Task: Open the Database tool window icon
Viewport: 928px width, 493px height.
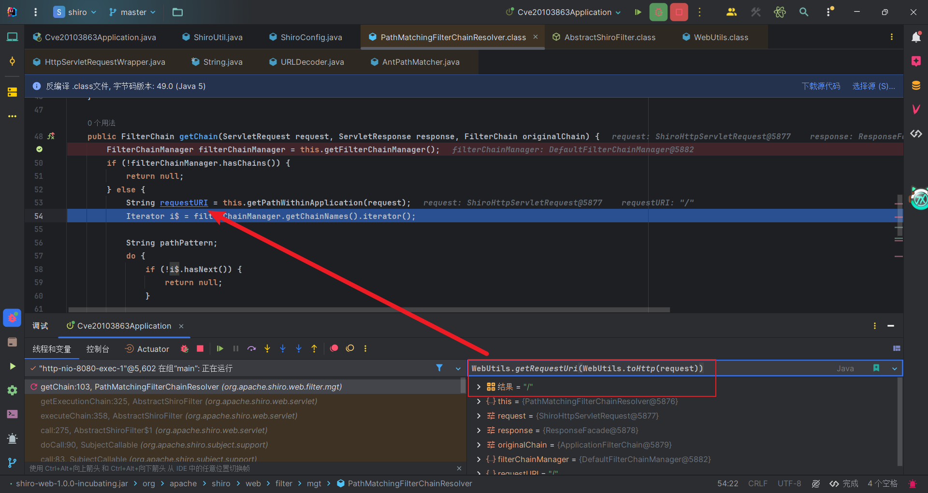Action: tap(916, 86)
